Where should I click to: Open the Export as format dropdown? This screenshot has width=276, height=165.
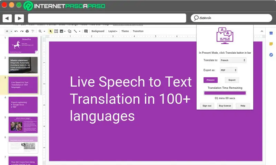228,70
